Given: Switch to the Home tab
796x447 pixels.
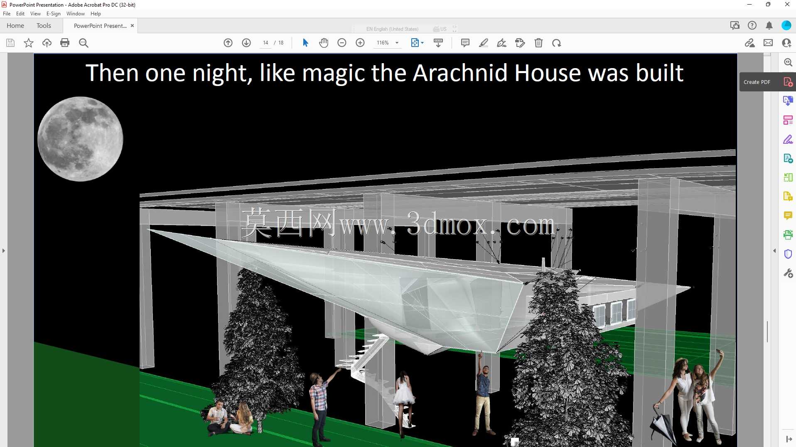Looking at the screenshot, I should click(x=15, y=26).
